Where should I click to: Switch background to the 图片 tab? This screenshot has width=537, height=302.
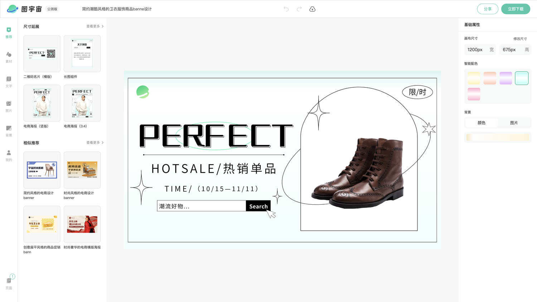click(x=514, y=123)
